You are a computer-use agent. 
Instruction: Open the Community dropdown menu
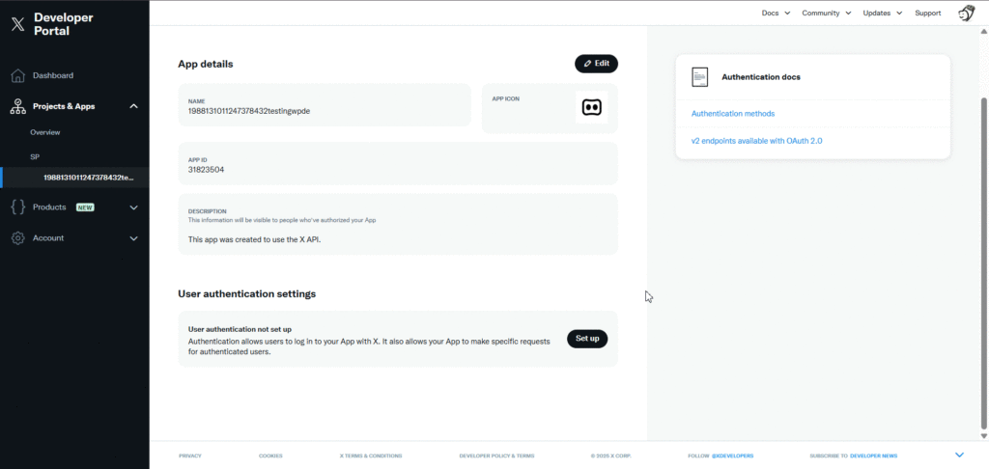(x=826, y=14)
